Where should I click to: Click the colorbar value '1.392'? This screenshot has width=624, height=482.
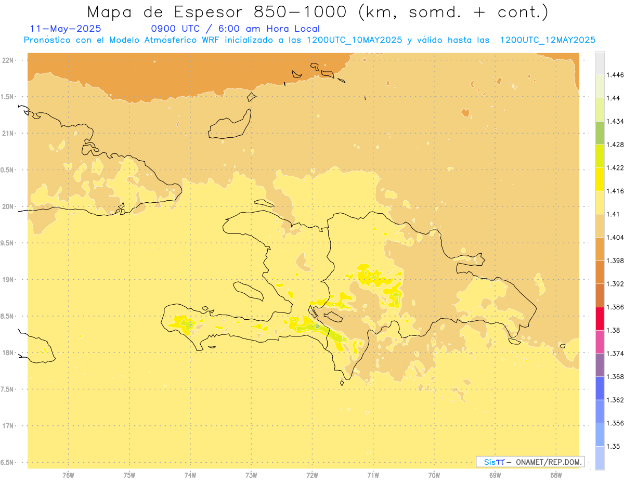[x=615, y=284]
